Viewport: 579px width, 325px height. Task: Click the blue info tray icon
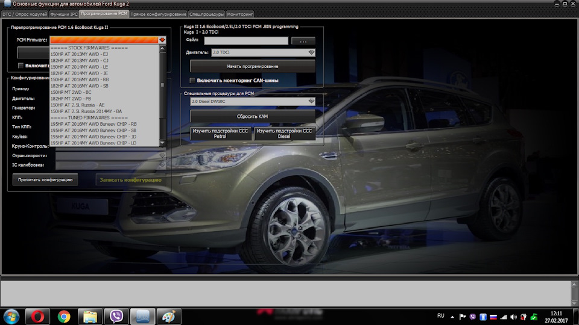pyautogui.click(x=482, y=317)
